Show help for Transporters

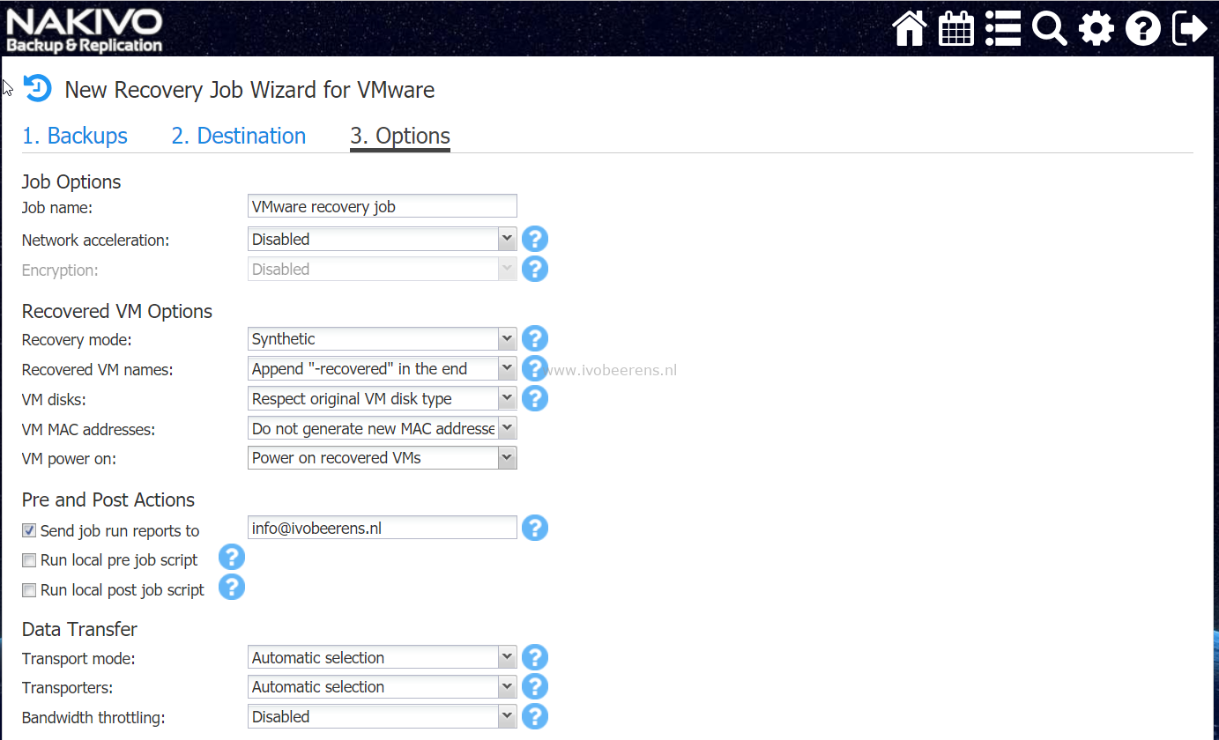(535, 686)
